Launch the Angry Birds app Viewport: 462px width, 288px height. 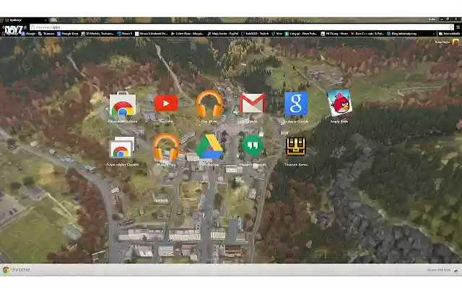pyautogui.click(x=339, y=103)
